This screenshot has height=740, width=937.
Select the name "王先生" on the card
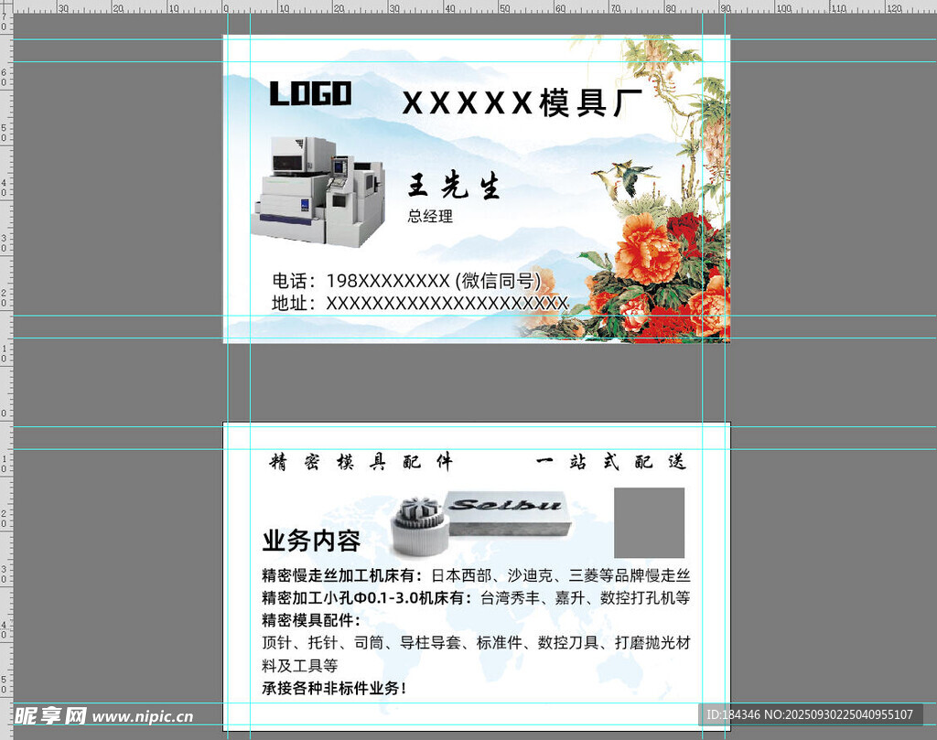pos(454,188)
